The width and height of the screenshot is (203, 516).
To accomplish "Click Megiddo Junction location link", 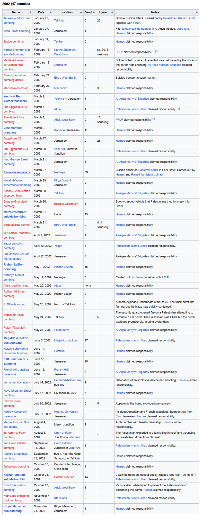I will [65, 341].
